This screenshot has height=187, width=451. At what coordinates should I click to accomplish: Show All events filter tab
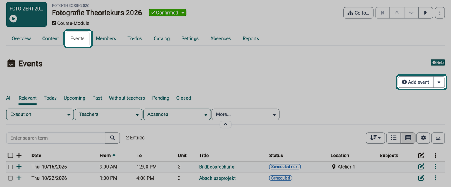point(9,98)
